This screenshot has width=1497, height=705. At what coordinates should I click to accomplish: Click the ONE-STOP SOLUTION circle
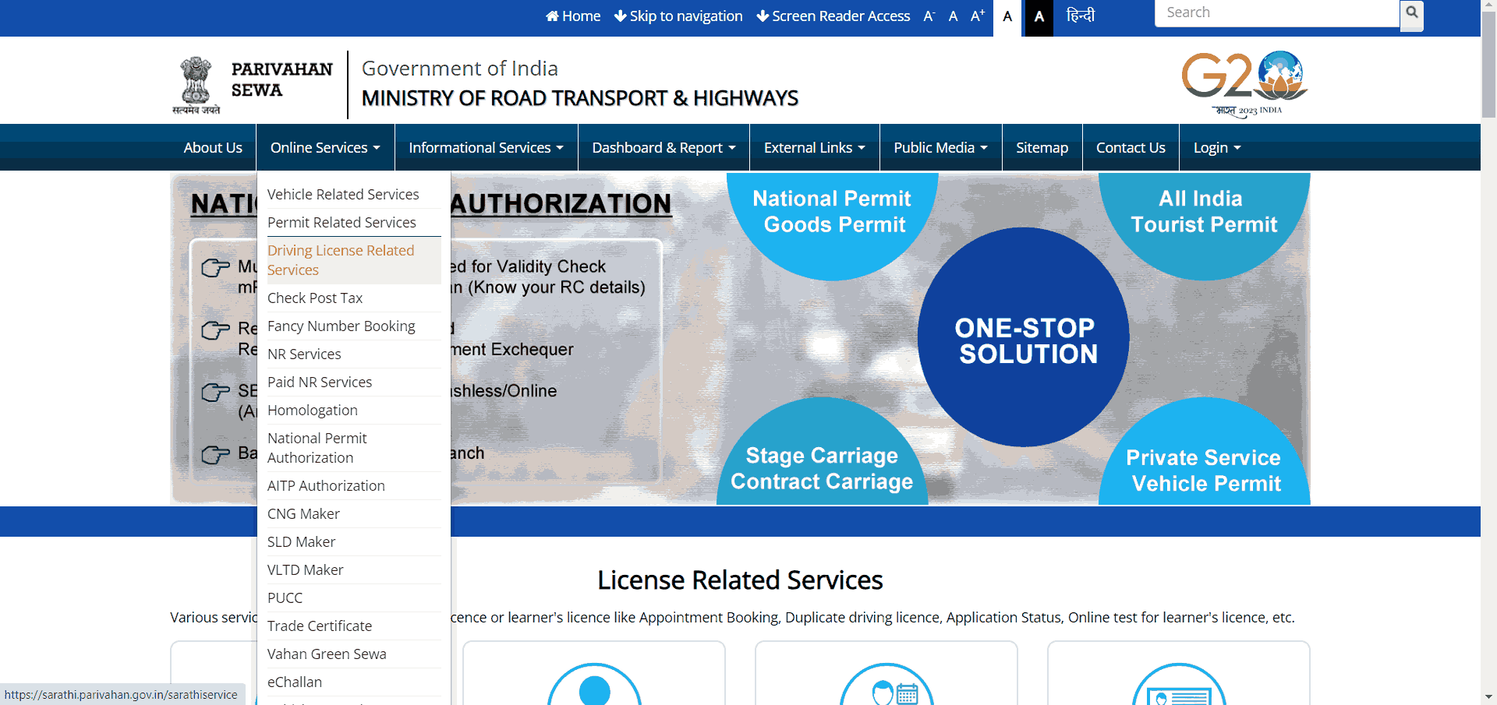tap(1024, 337)
